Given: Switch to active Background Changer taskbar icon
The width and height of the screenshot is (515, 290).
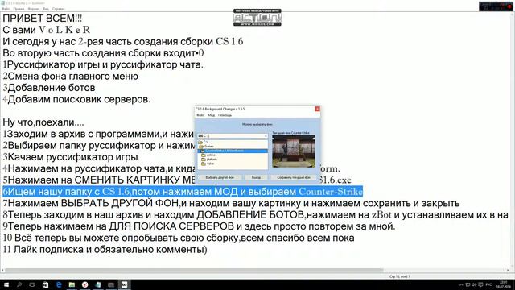Looking at the screenshot, I should [x=124, y=284].
